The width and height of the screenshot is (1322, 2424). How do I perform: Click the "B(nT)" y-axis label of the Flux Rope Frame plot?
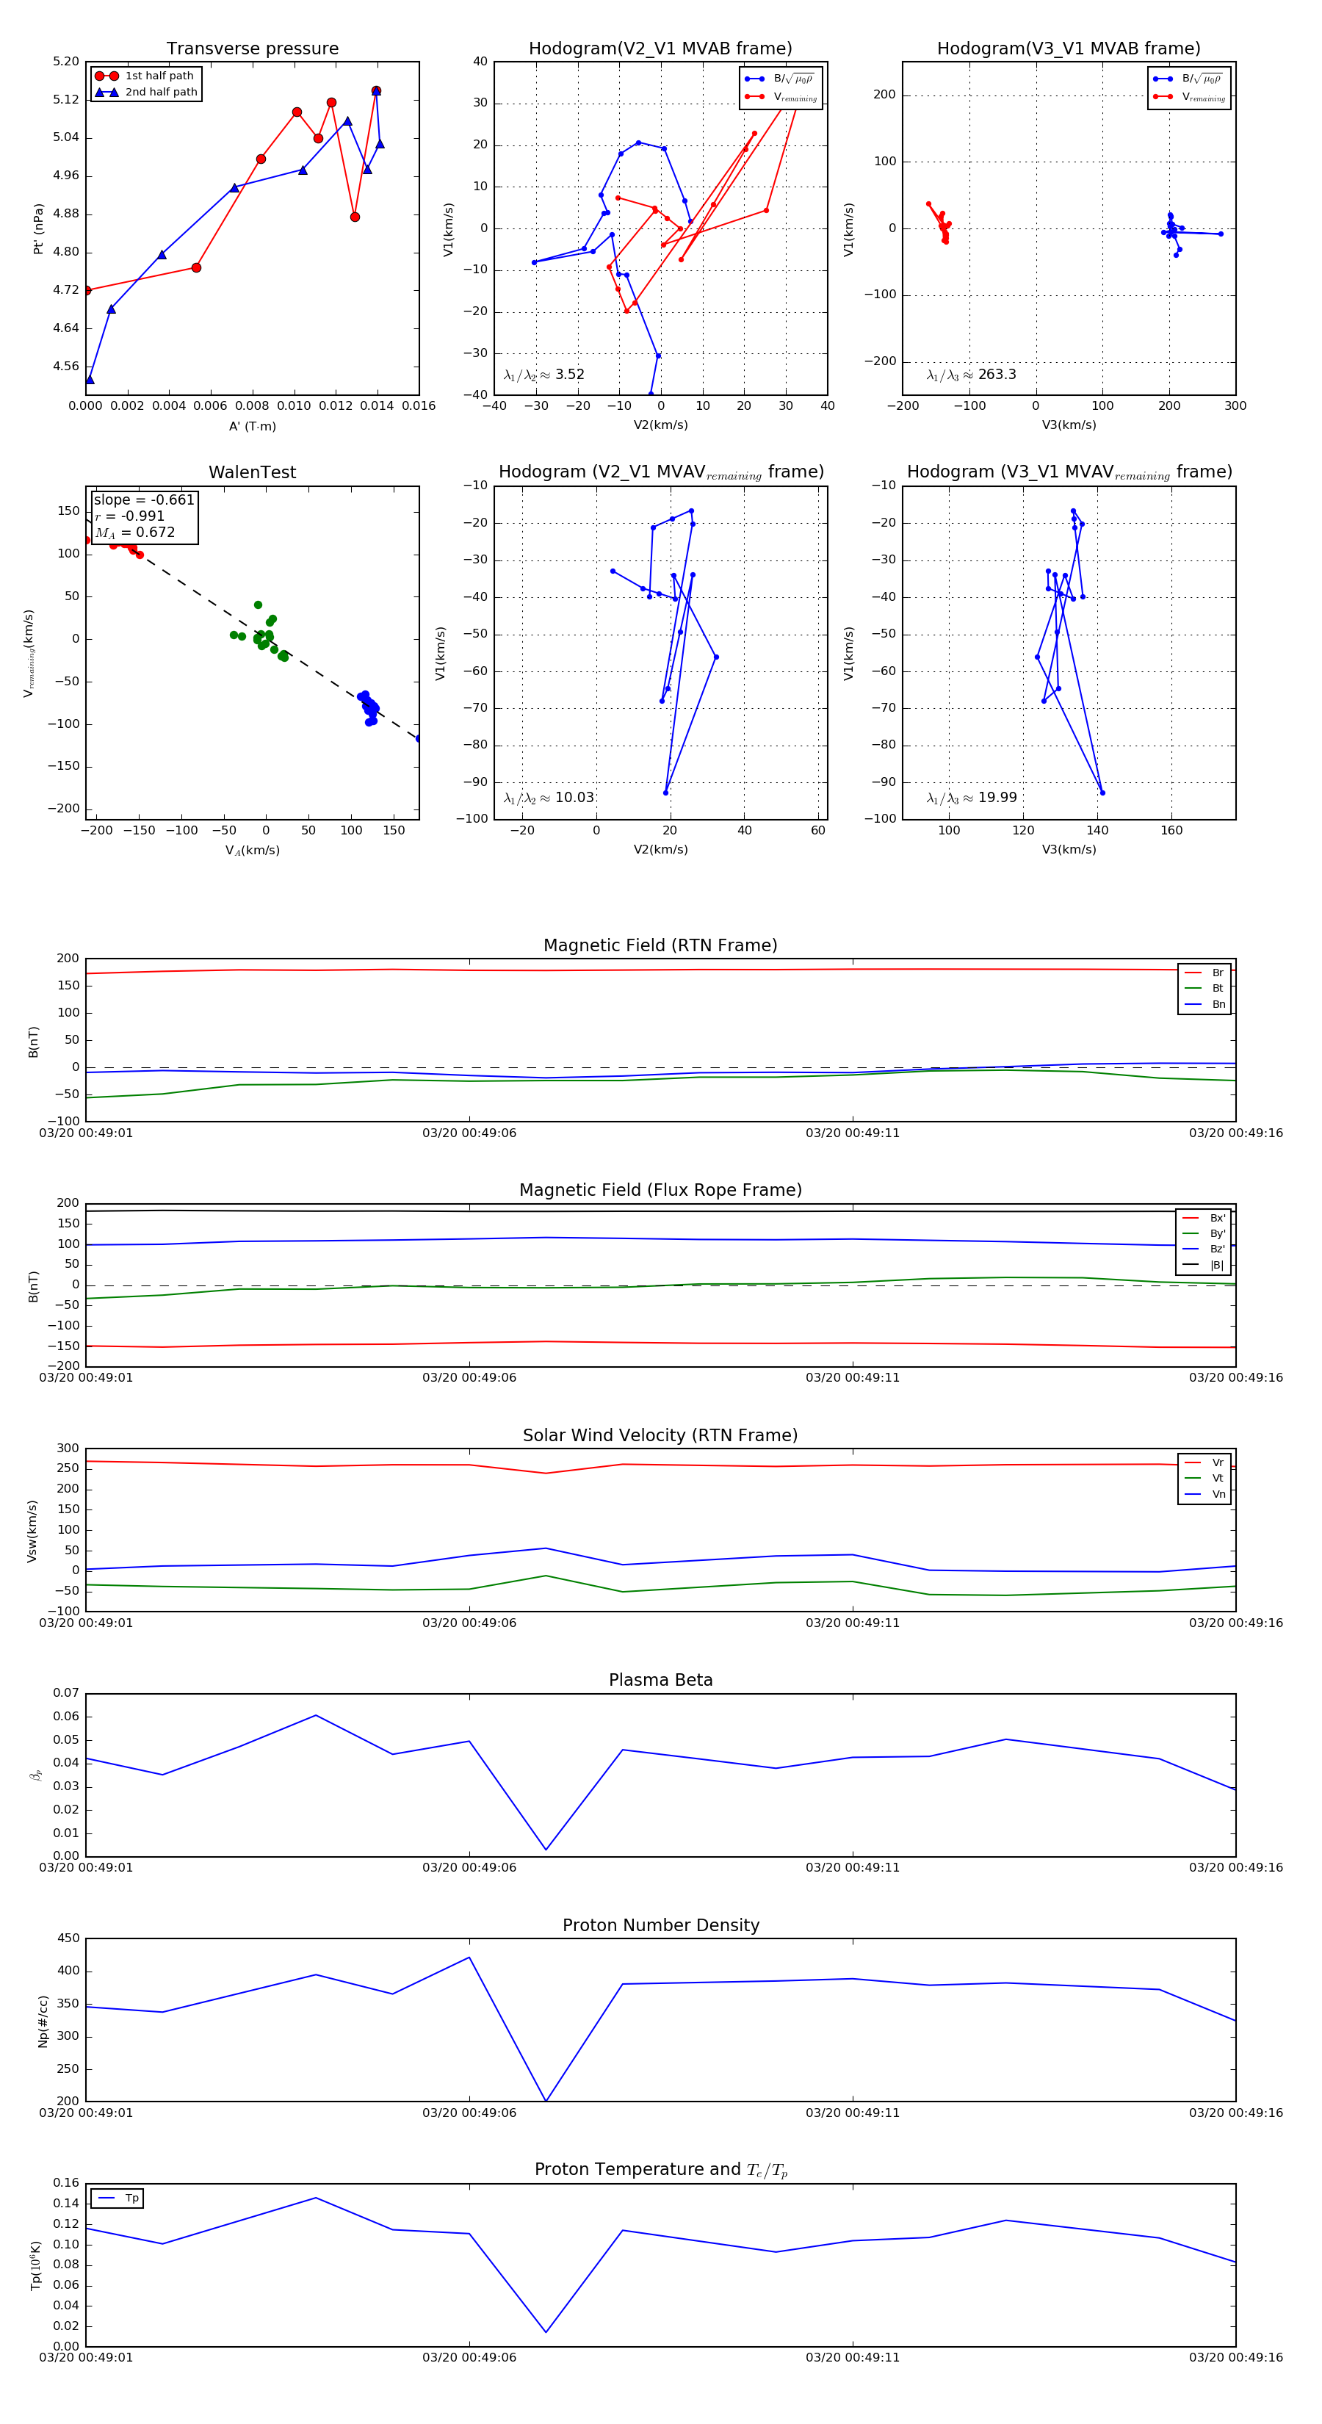(34, 1285)
